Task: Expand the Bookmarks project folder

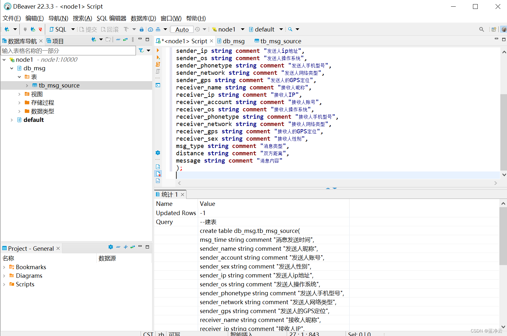Action: [x=4, y=267]
